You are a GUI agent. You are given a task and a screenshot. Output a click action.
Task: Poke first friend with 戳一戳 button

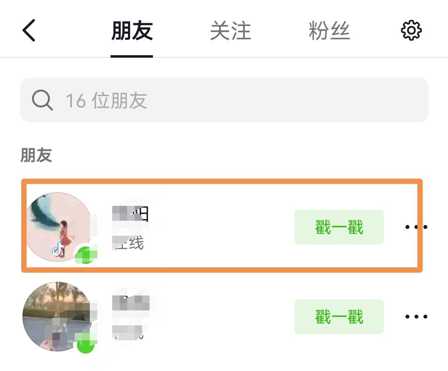tap(339, 227)
